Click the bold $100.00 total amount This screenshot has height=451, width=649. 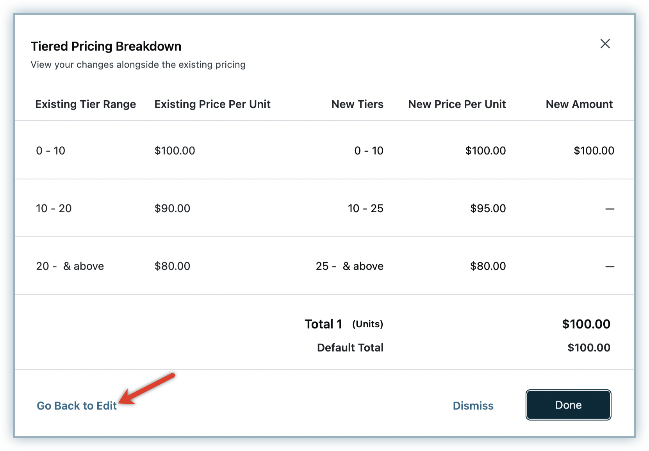pos(586,324)
